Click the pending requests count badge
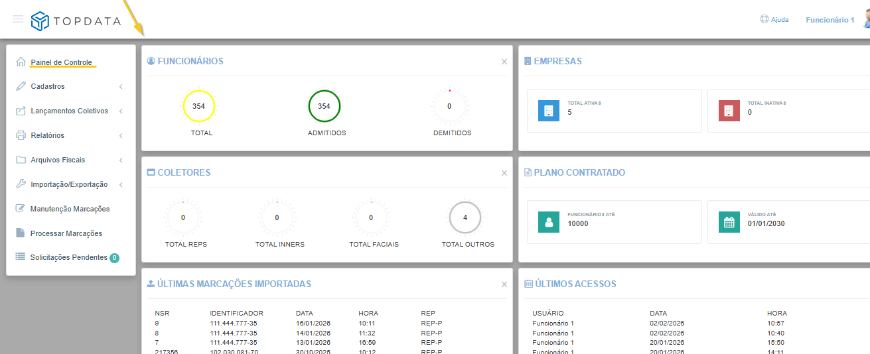Viewport: 870px width, 354px height. (114, 258)
